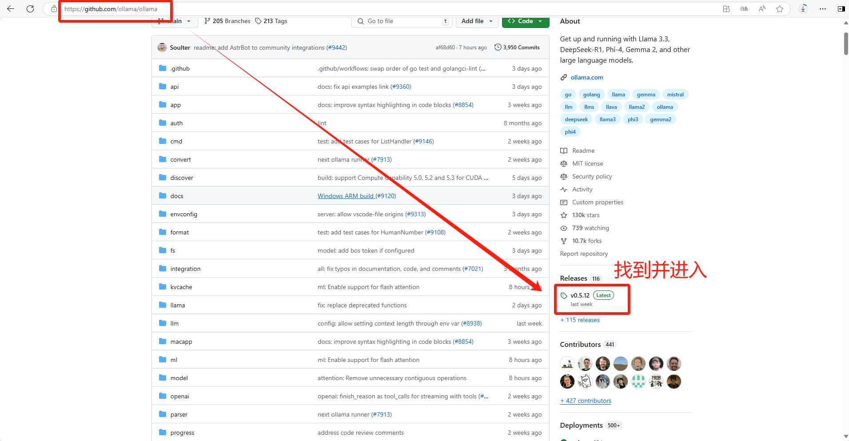Open the Releases section heading
Viewport: 849px width, 441px height.
[574, 278]
